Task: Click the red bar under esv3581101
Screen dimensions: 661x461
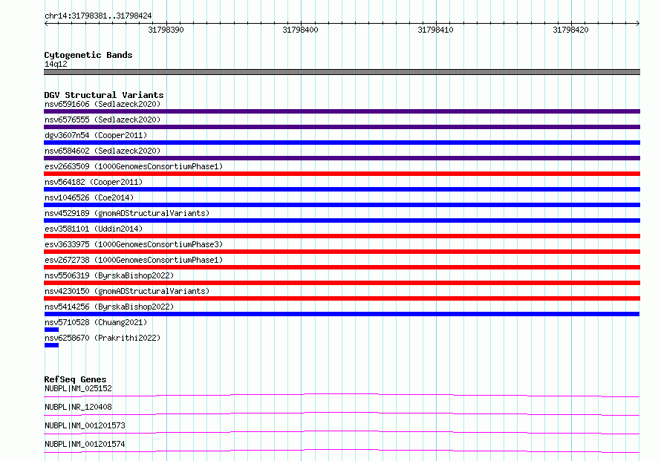Action: [x=342, y=236]
